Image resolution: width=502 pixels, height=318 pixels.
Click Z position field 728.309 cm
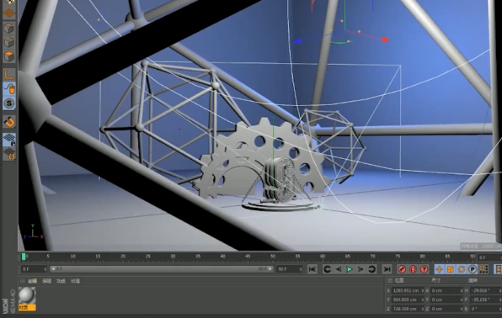click(408, 309)
